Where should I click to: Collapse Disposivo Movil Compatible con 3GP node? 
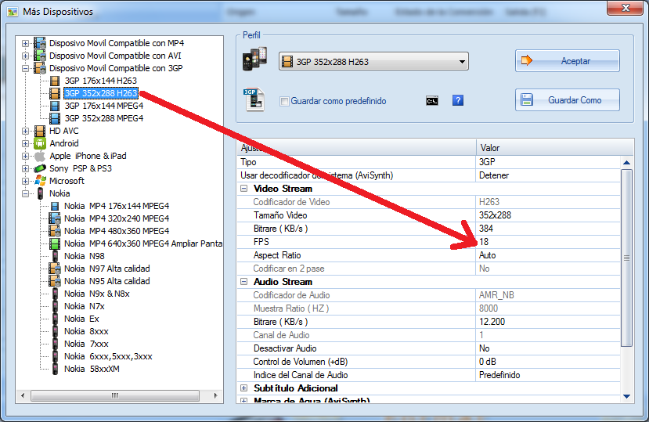[x=25, y=68]
